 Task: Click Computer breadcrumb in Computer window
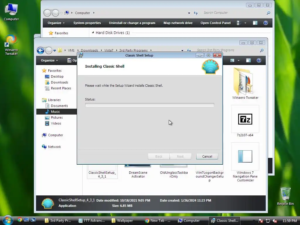tap(82, 13)
